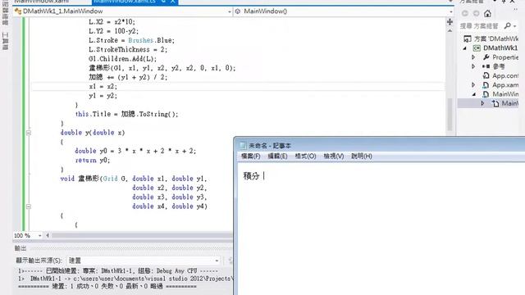Open Notepad's 編輯(E) menu
The width and height of the screenshot is (525, 295).
(x=277, y=157)
